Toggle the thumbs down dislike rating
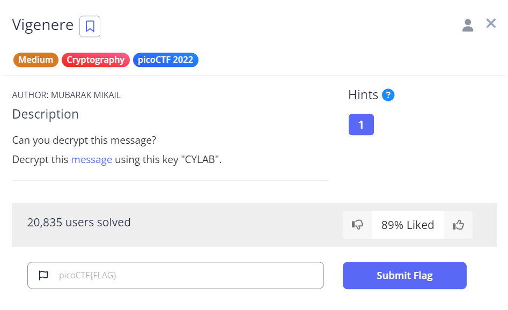This screenshot has height=310, width=508. point(357,225)
